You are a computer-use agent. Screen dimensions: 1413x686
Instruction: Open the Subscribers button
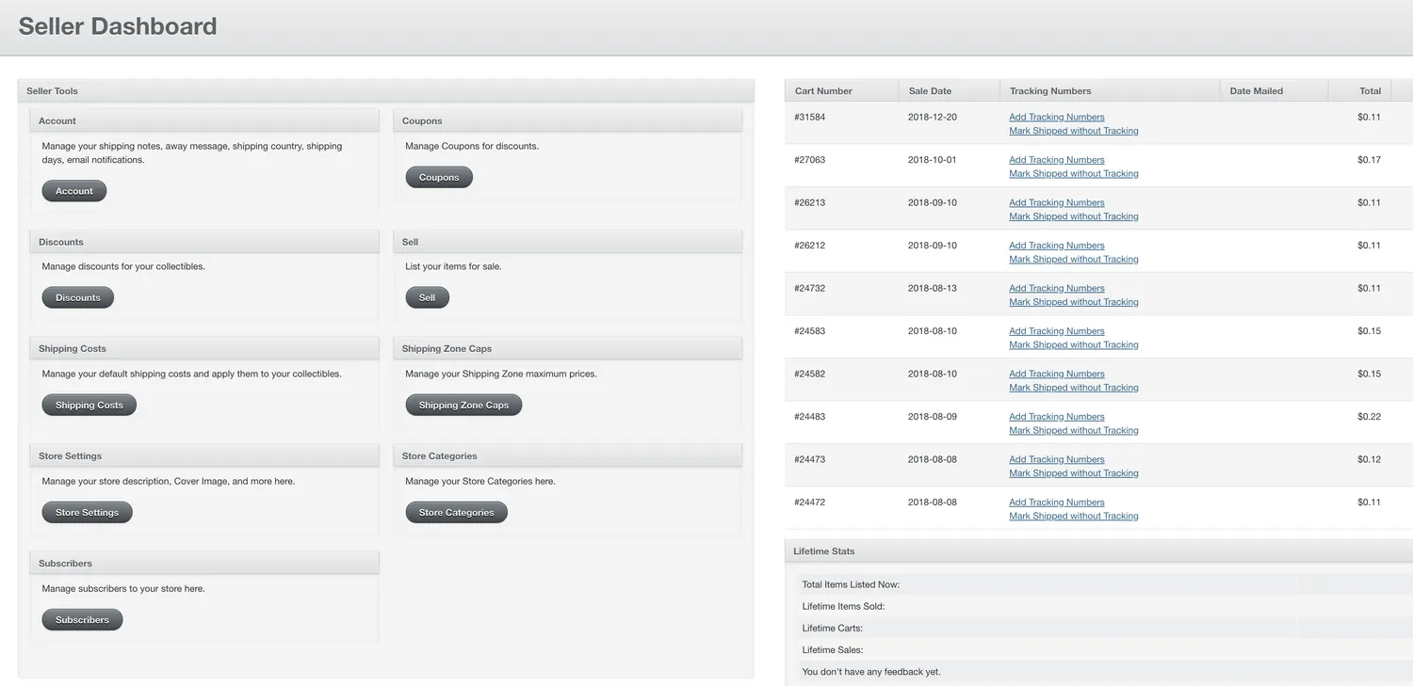tap(82, 619)
